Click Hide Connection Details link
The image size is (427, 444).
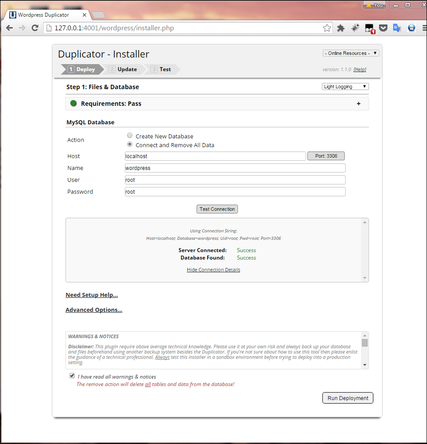[x=213, y=269]
